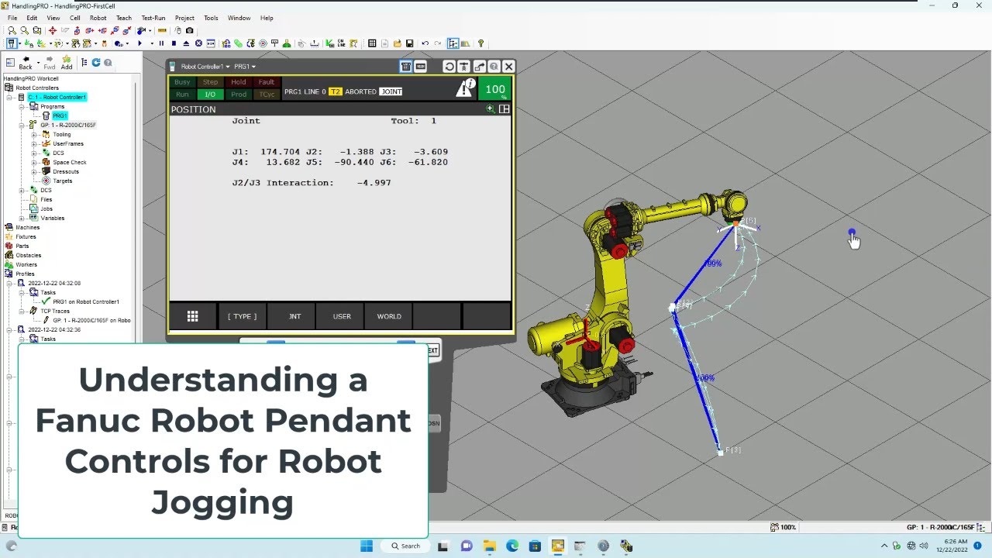Click the pendant refresh circular arrow icon

pyautogui.click(x=449, y=67)
